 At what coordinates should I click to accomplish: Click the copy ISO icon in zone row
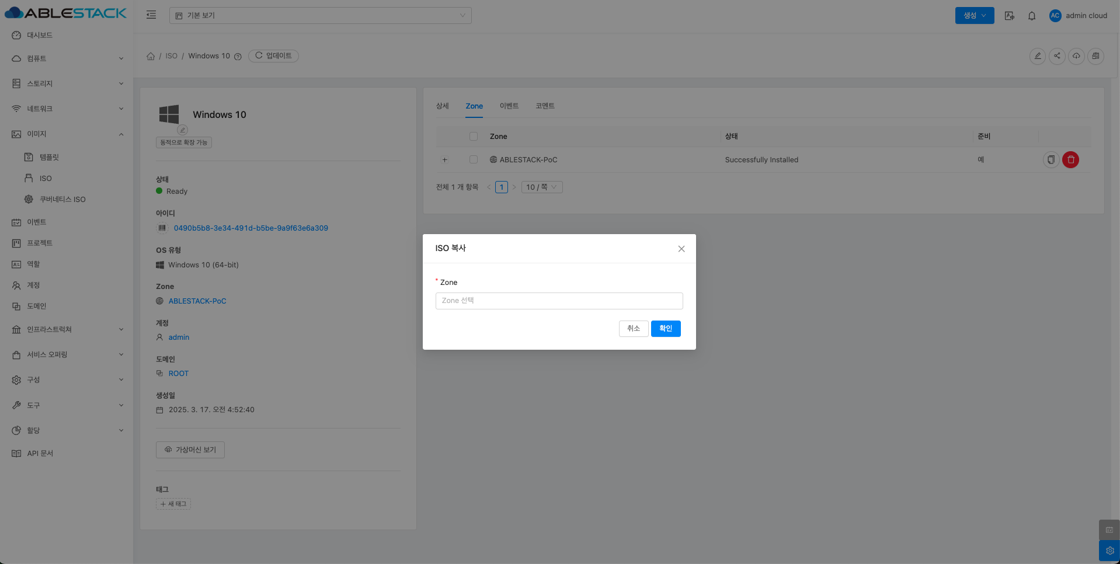pos(1051,159)
